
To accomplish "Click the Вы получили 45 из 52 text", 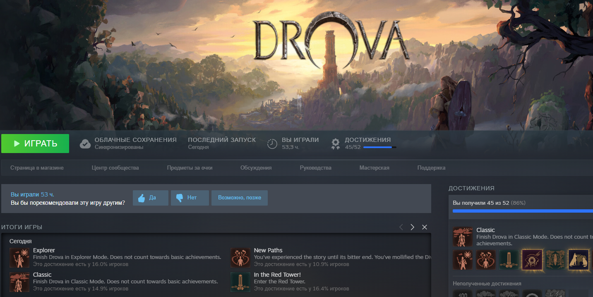I will [481, 203].
